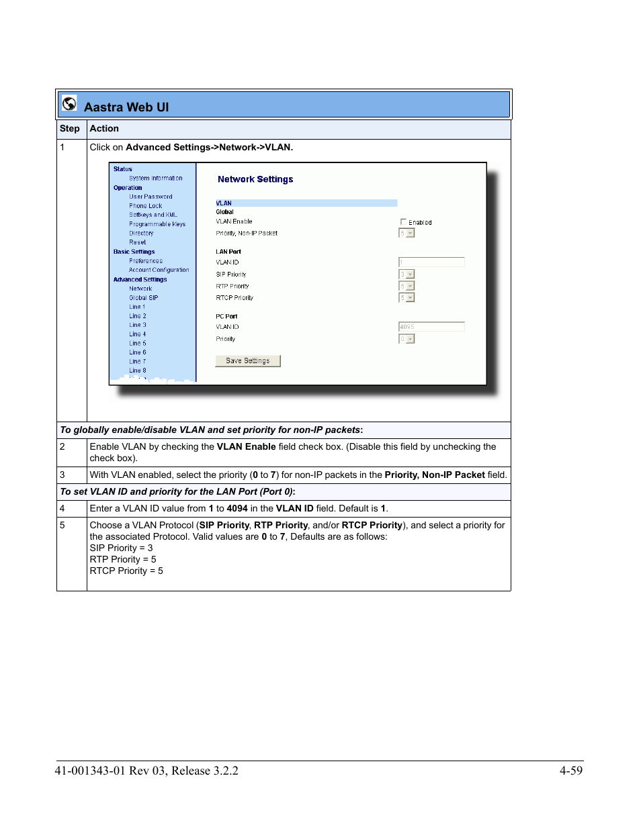The height and width of the screenshot is (829, 641).
Task: Click the 'LAN Port' section label
Action: 228,252
